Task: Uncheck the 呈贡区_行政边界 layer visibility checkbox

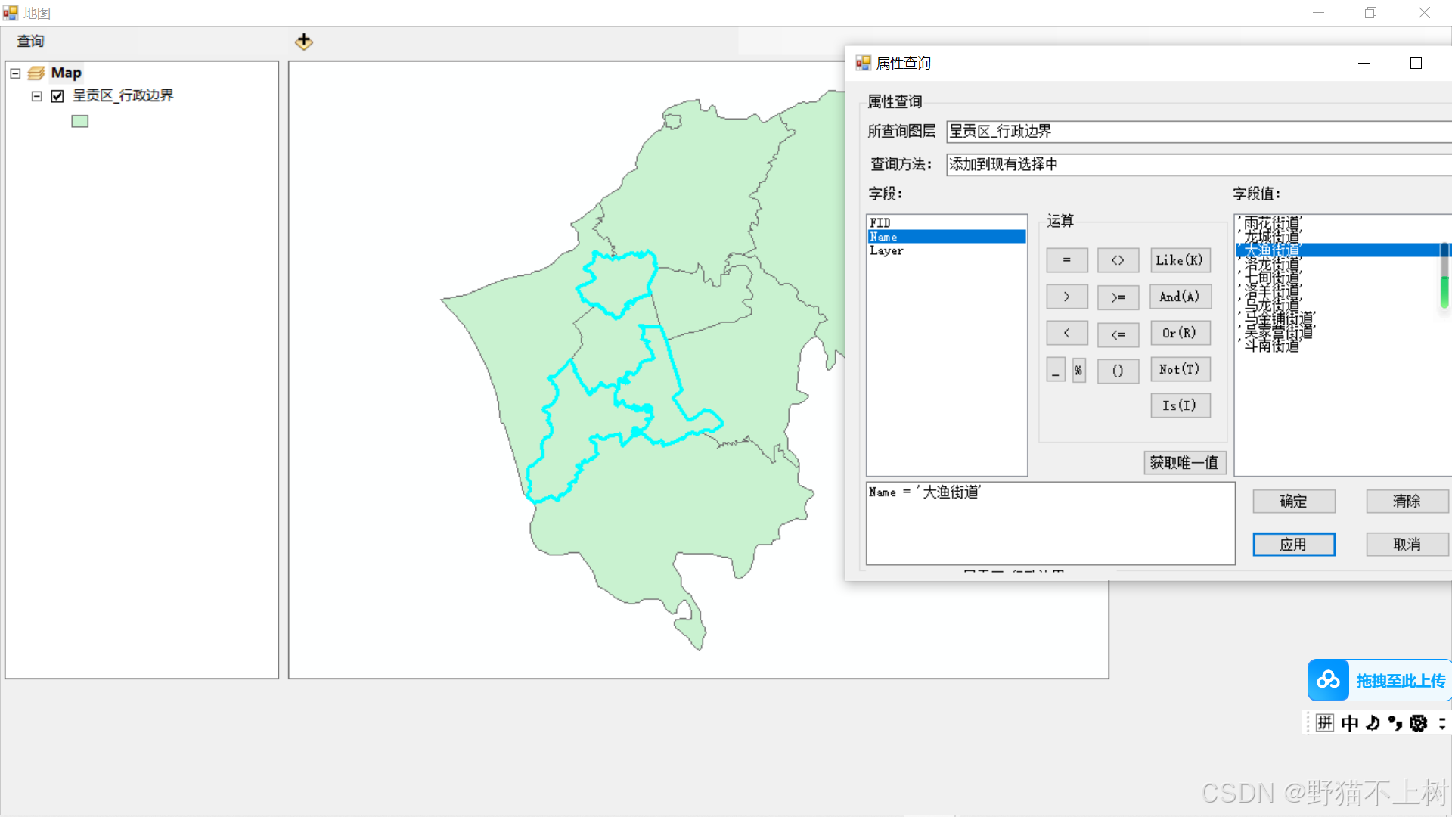Action: tap(57, 95)
